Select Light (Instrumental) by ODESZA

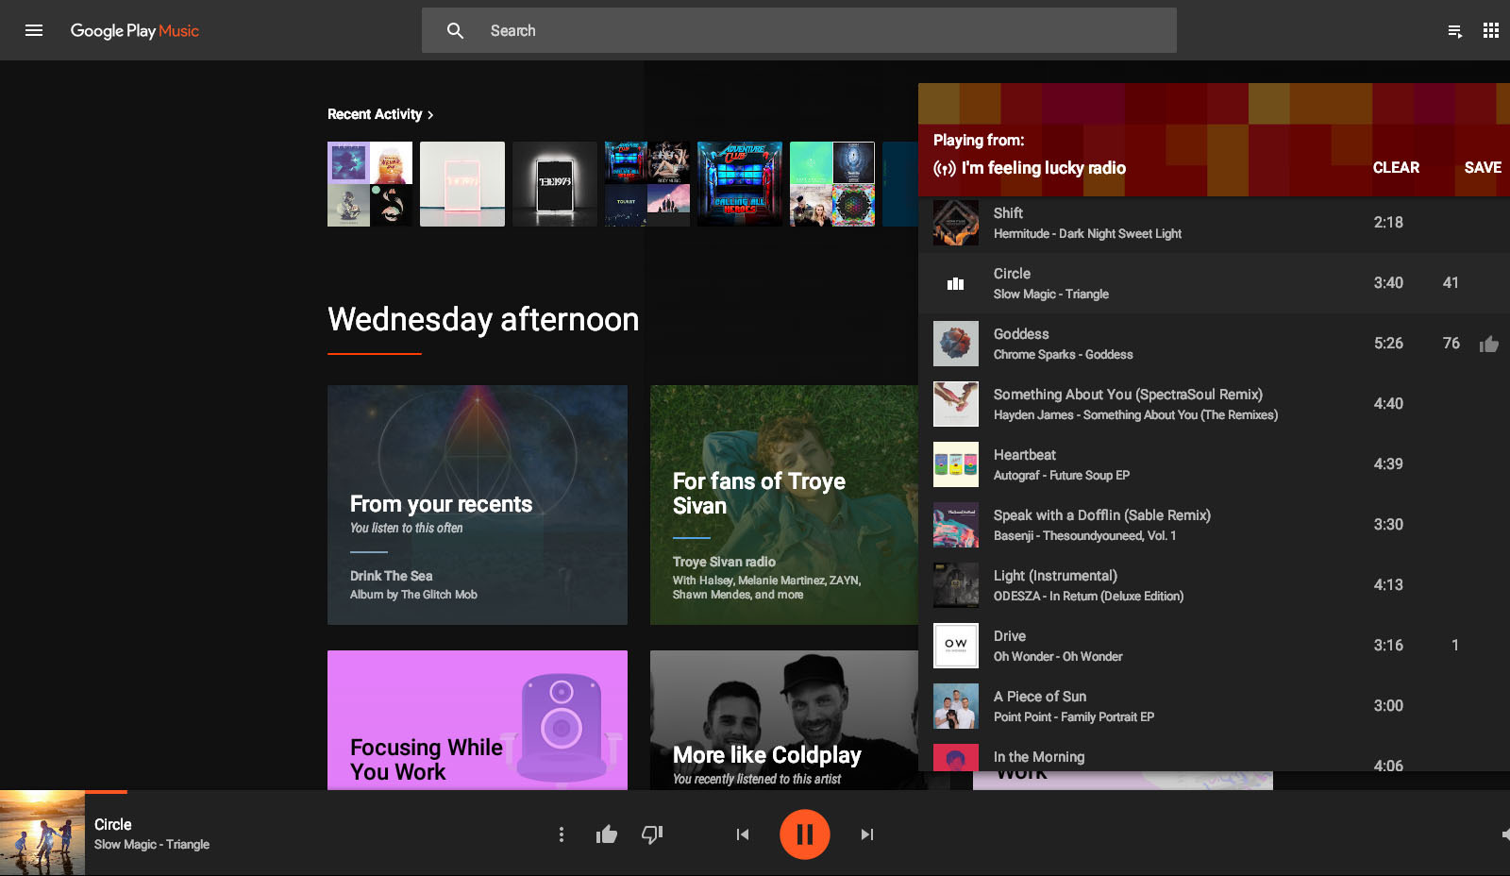pos(1214,585)
